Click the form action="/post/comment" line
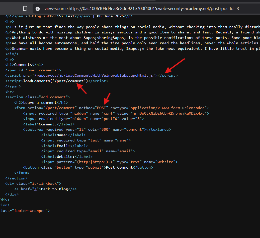The image size is (260, 238). pyautogui.click(x=112, y=108)
